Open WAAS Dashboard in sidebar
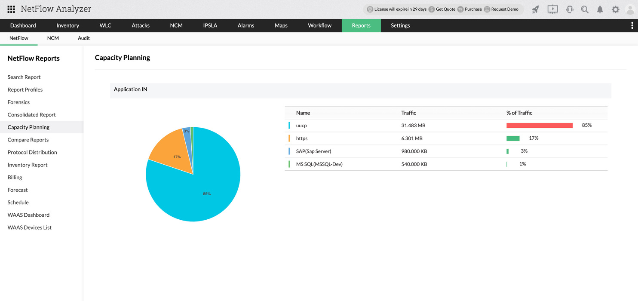Viewport: 638px width, 301px height. click(28, 215)
